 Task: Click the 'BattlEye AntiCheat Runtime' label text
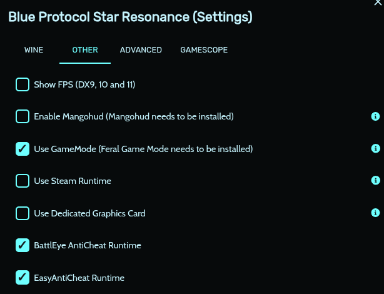(88, 245)
